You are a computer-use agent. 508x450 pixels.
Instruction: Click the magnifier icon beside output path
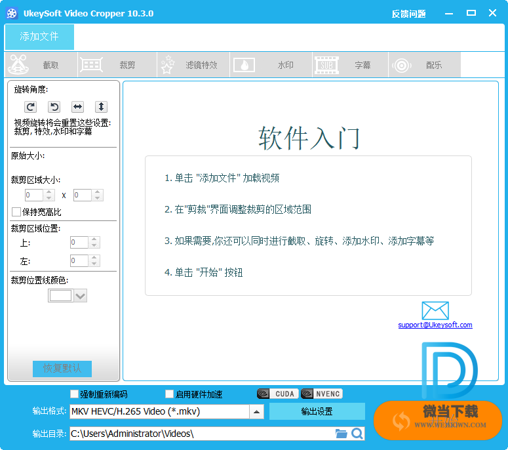(x=357, y=434)
